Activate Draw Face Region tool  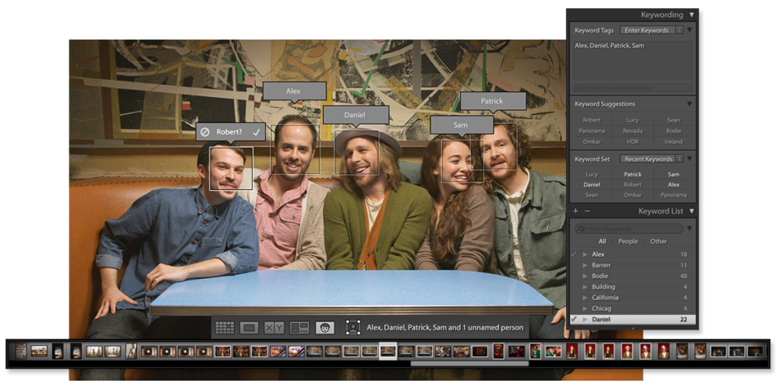tap(353, 328)
